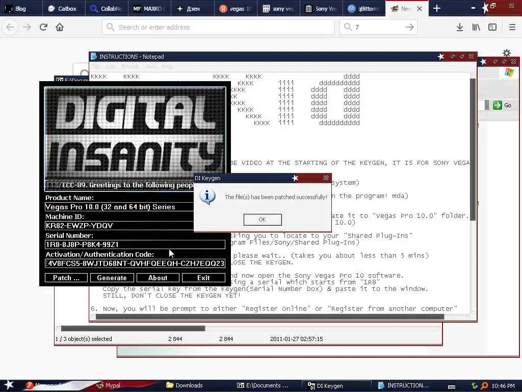Open the downloads arrow icon in browser toolbar

pyautogui.click(x=459, y=27)
